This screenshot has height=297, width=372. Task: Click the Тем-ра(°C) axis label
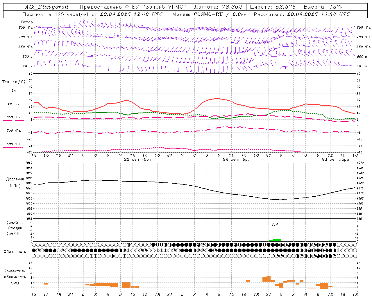pos(14,82)
